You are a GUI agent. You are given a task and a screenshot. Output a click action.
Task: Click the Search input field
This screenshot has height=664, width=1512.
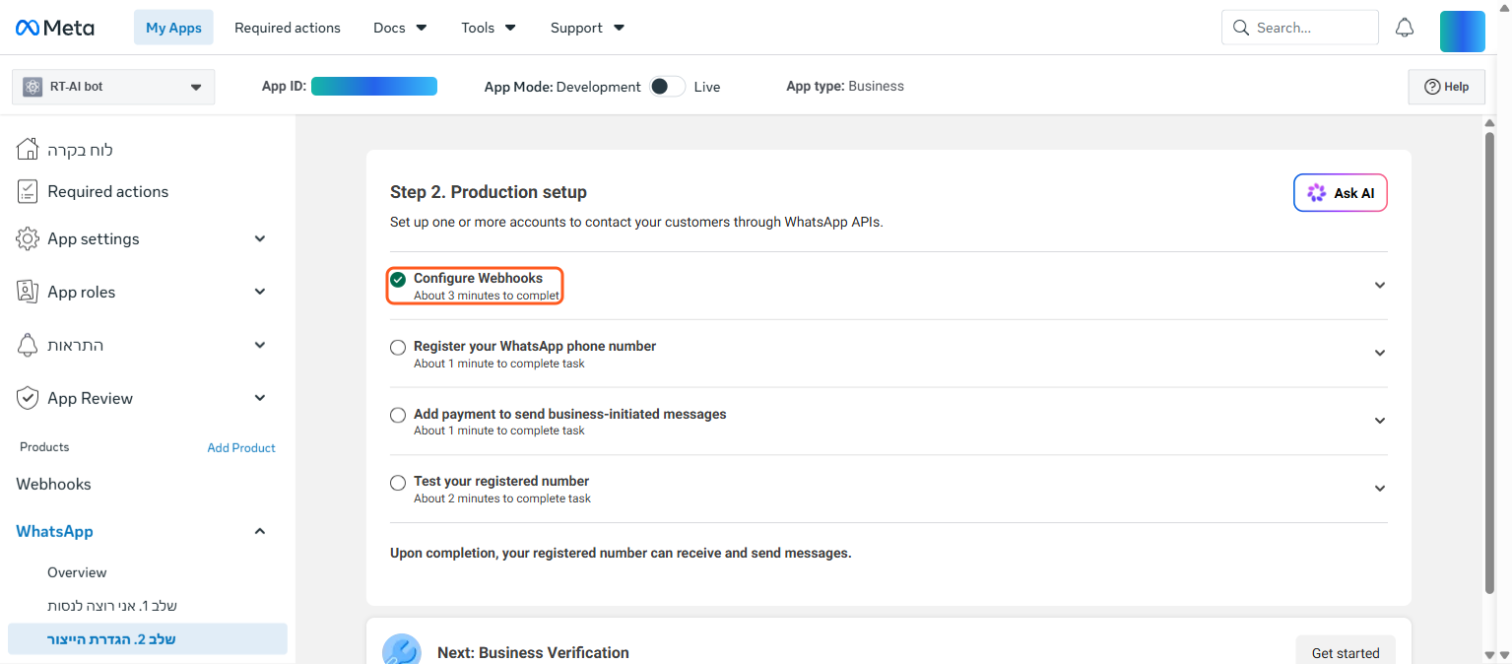(1299, 28)
